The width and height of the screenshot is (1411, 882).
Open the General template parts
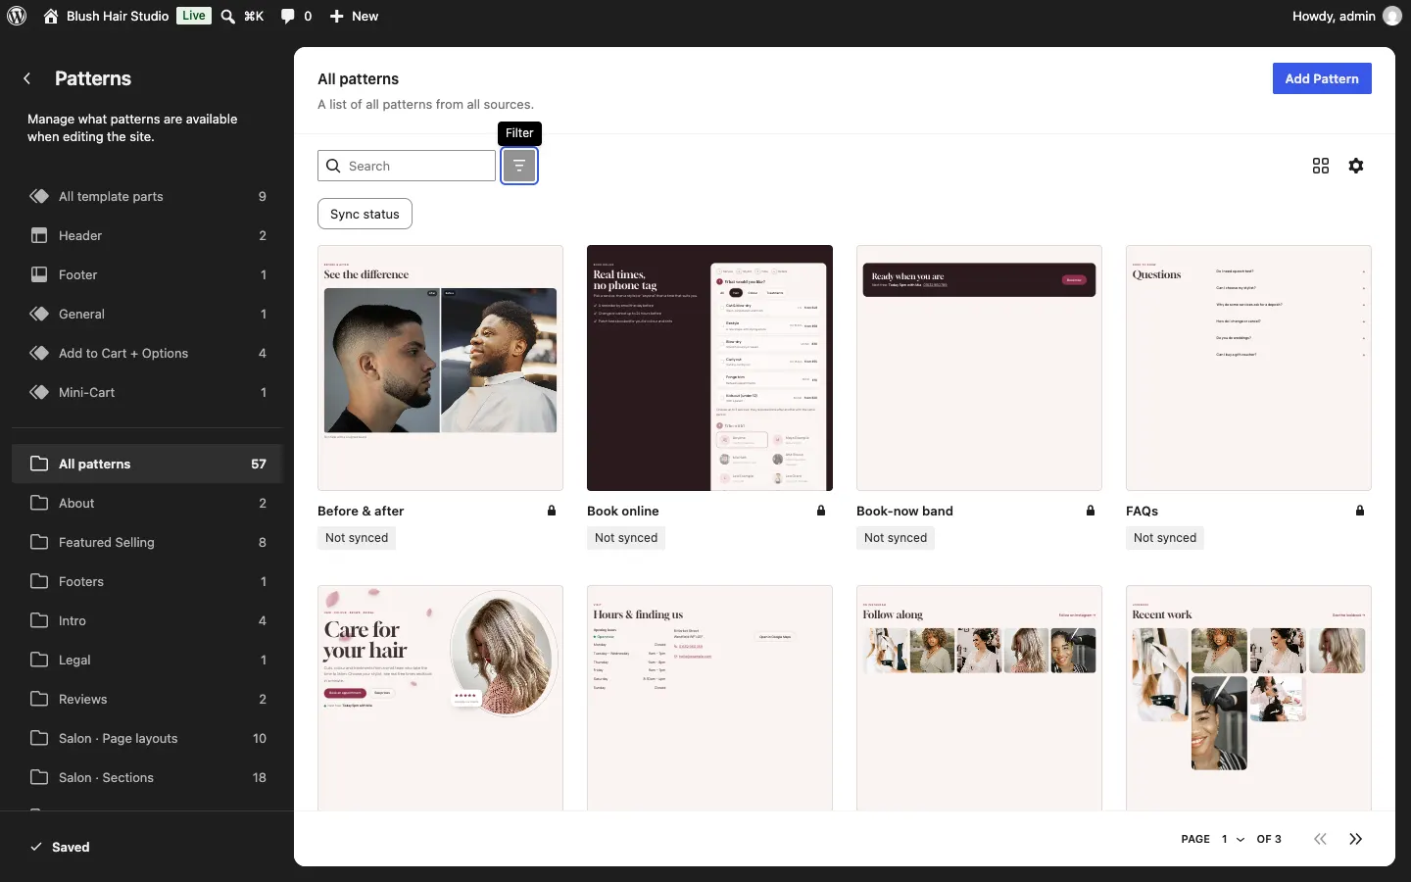tap(147, 314)
